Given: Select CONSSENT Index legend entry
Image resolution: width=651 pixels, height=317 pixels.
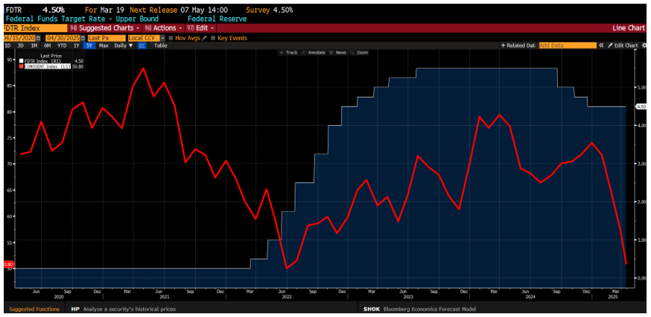Looking at the screenshot, I should [48, 66].
